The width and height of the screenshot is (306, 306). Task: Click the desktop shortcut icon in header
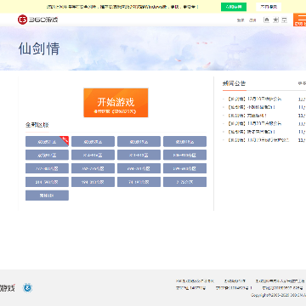coord(285,20)
